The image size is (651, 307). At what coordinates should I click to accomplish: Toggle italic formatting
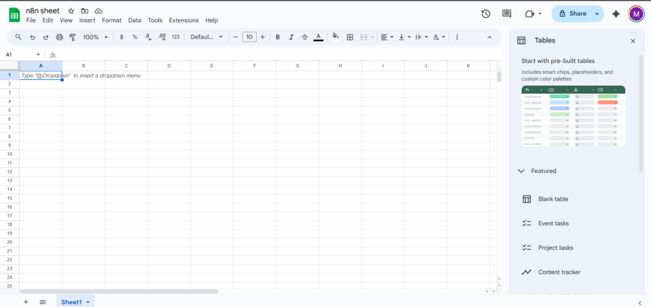(291, 37)
